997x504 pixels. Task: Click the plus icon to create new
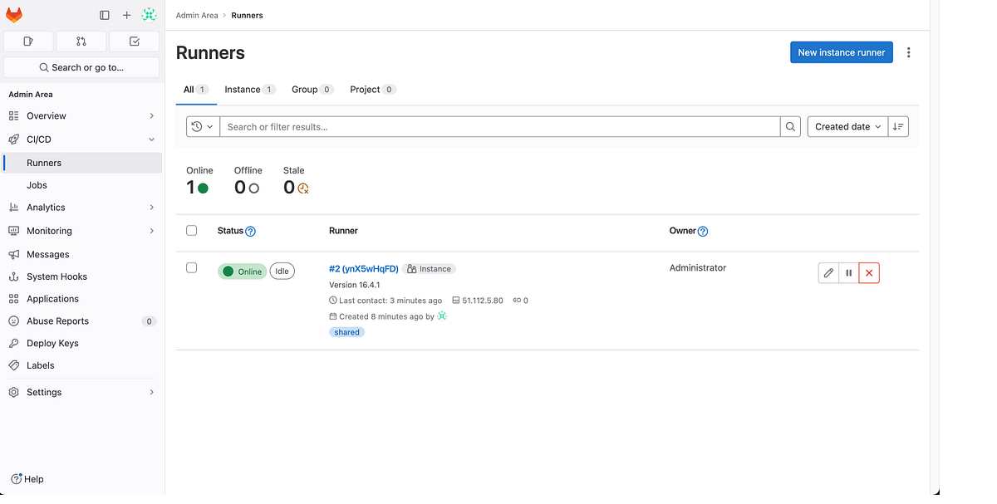tap(126, 15)
